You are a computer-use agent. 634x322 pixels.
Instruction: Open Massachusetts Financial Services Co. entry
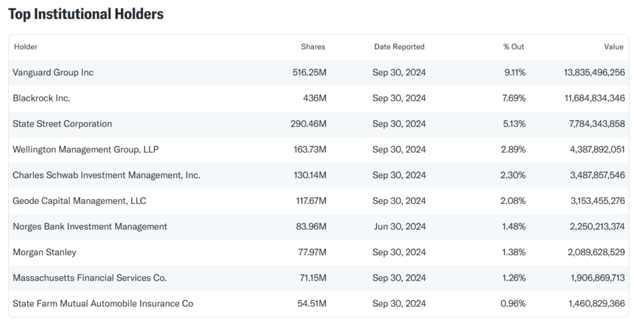click(x=90, y=278)
